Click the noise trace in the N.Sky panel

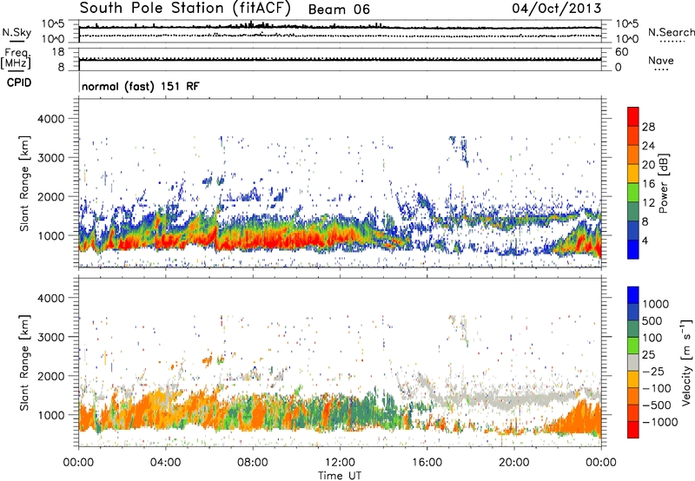point(340,28)
